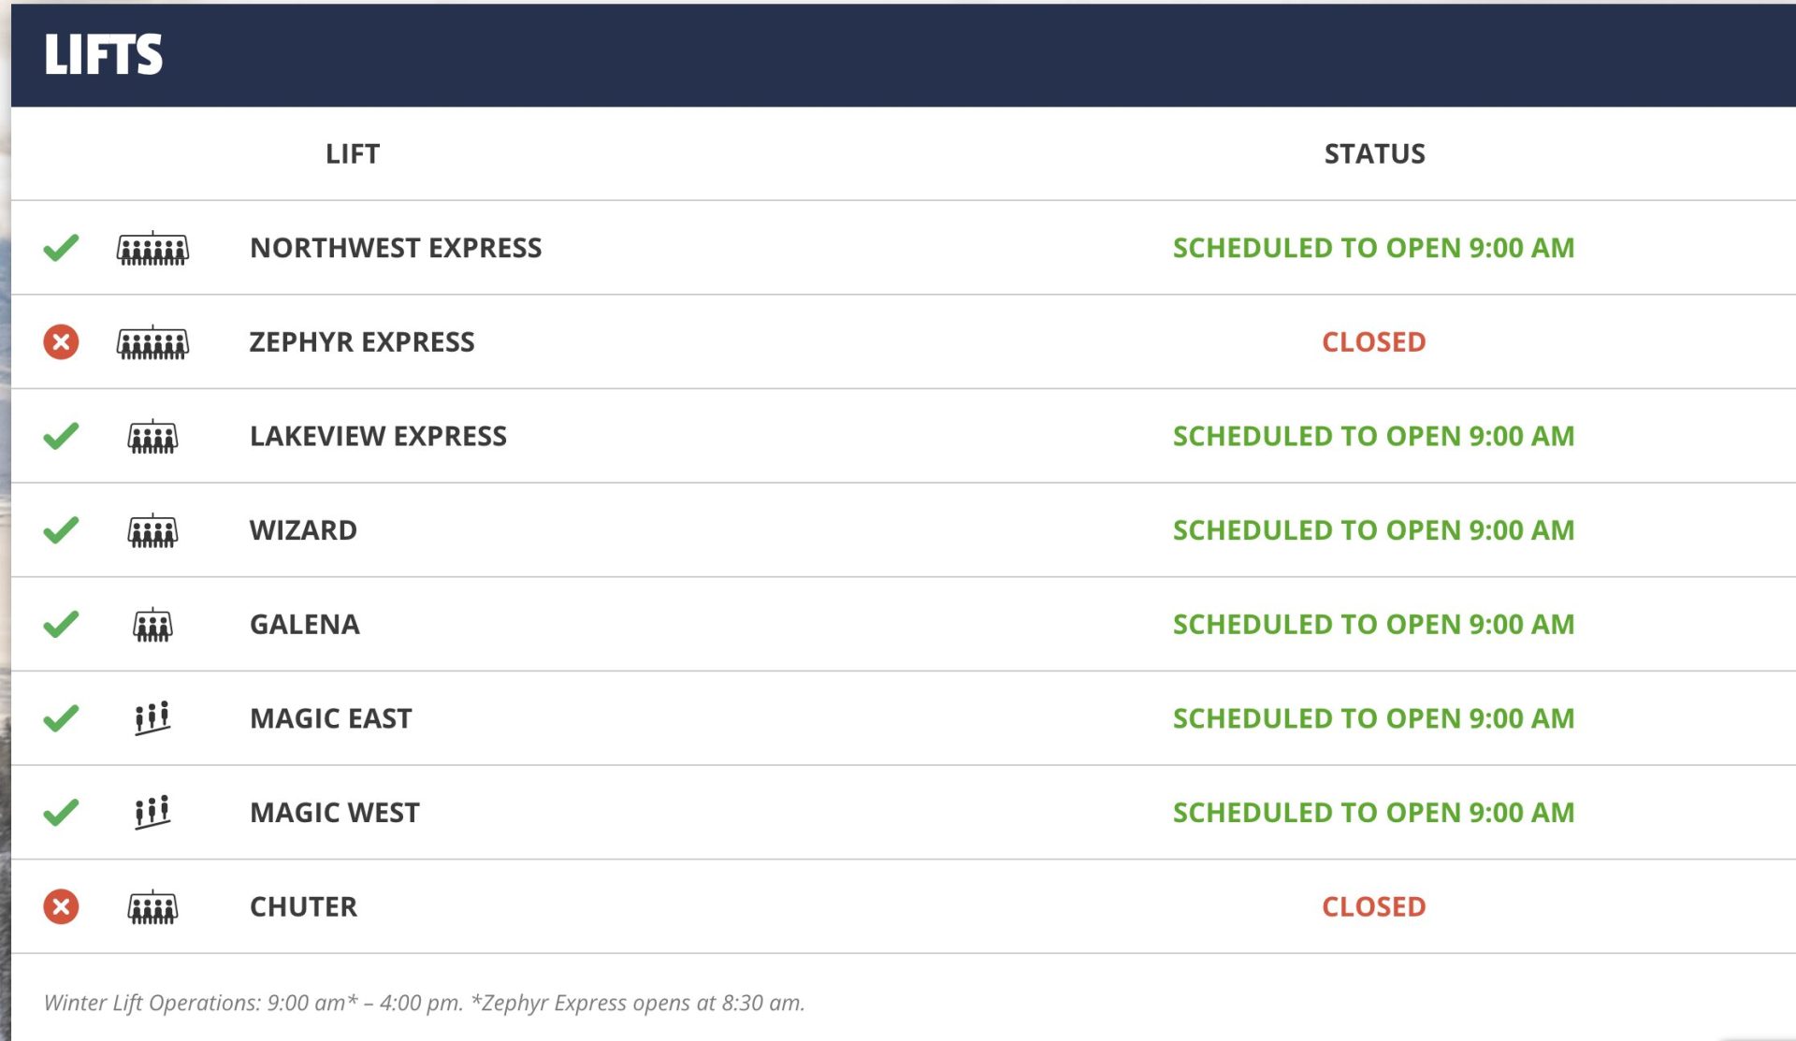Click the red X closed indicator for Chuter
The height and width of the screenshot is (1041, 1796).
point(61,907)
